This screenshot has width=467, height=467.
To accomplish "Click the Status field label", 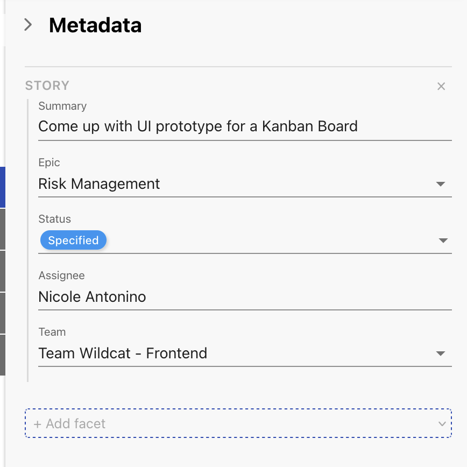I will click(x=55, y=219).
